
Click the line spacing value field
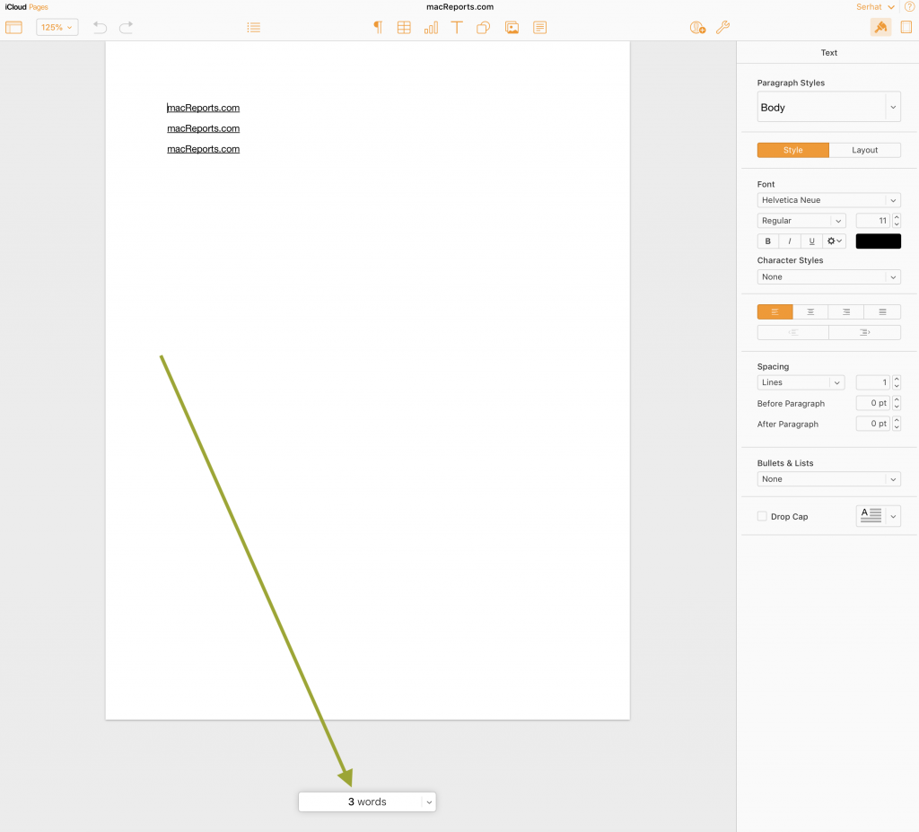872,382
